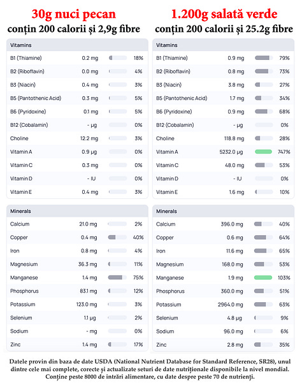Image resolution: width=302 pixels, height=385 pixels.
Task: Click the pecan Zinc 17% progress bar
Action: pos(117,344)
